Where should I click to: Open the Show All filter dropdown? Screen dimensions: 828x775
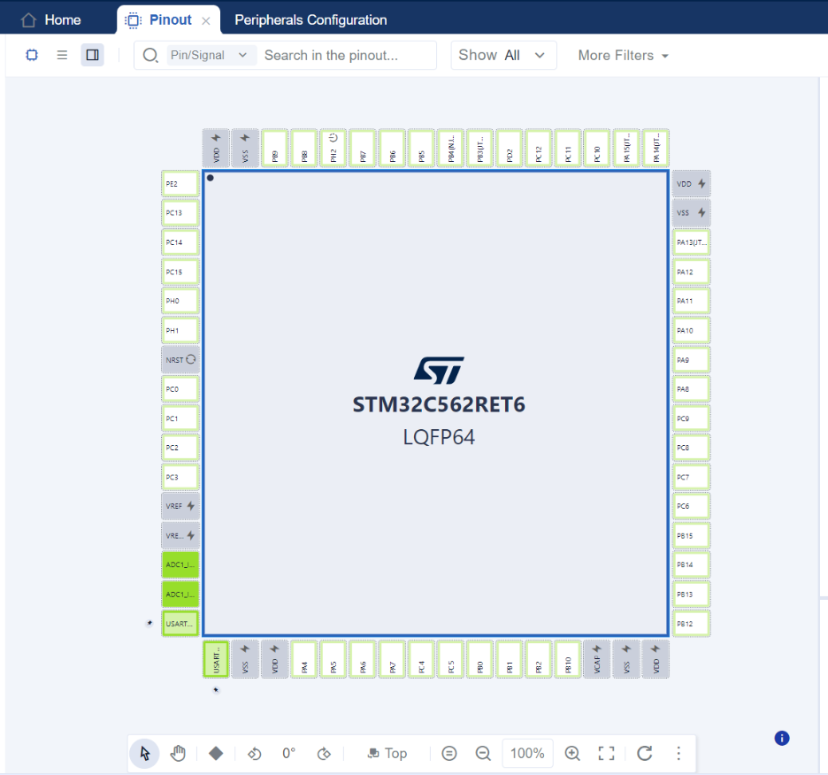point(503,55)
